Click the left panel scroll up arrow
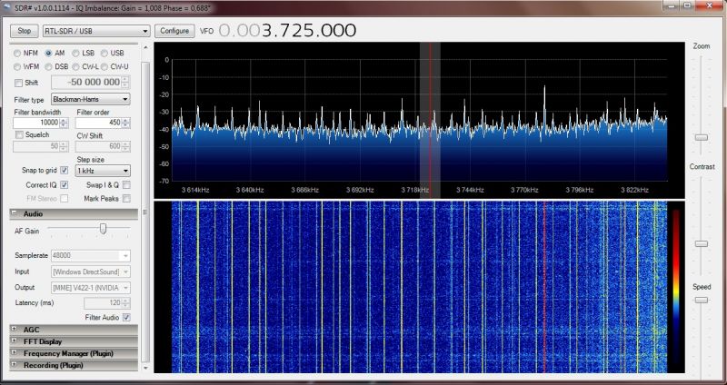Image resolution: width=727 pixels, height=385 pixels. coord(145,47)
